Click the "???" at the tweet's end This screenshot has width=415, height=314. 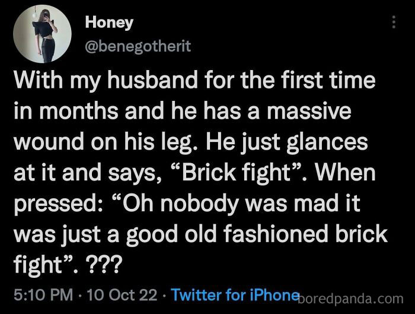point(103,265)
